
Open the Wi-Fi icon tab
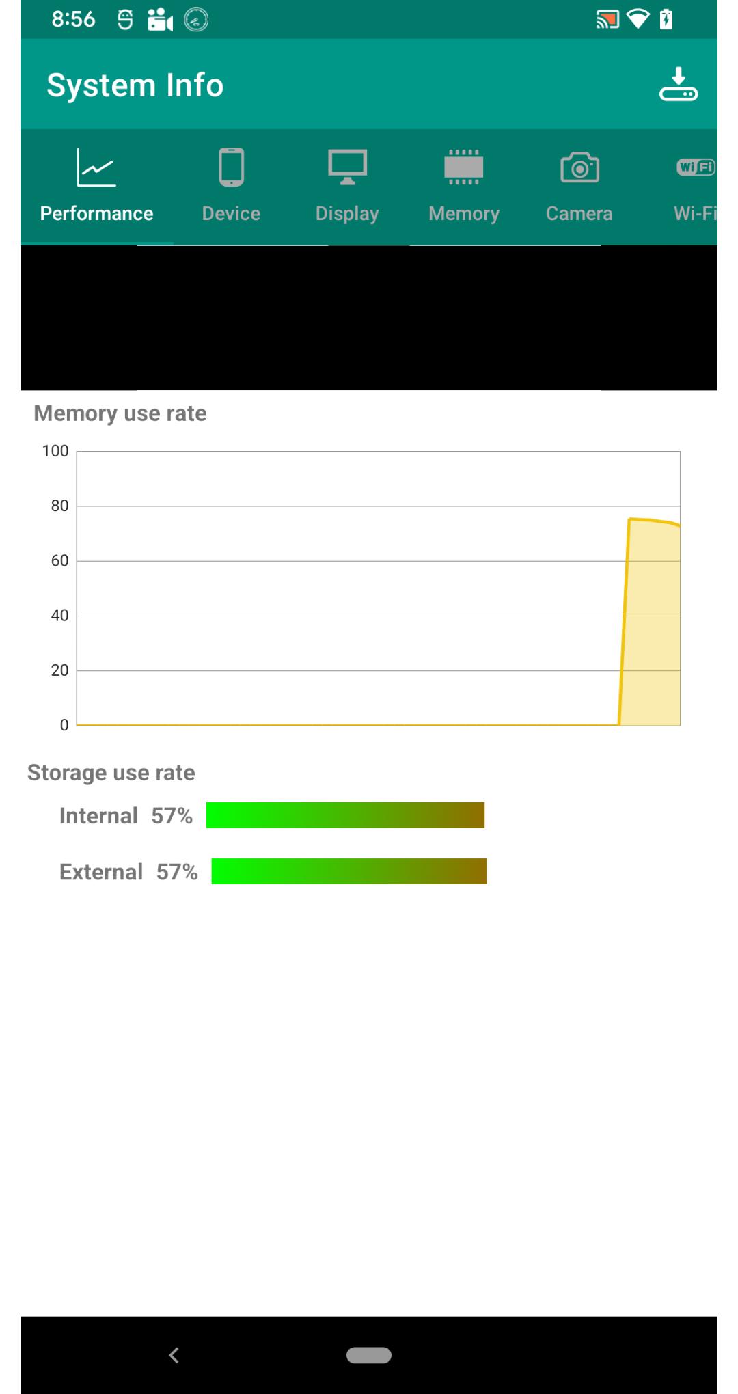point(696,167)
